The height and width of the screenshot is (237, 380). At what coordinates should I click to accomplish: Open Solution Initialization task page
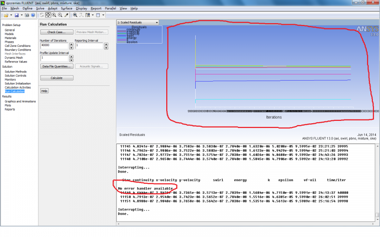[x=18, y=83]
